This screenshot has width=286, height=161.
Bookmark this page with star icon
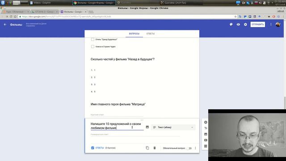tap(236, 17)
